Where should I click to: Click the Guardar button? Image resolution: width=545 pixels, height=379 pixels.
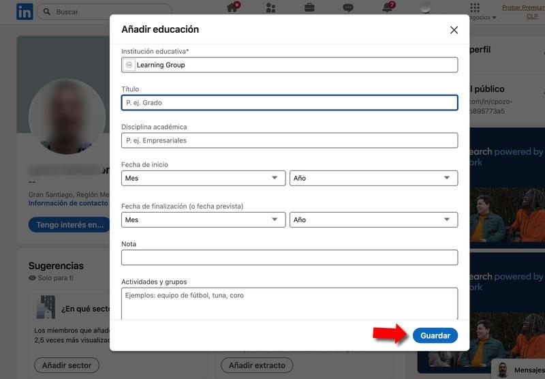pyautogui.click(x=435, y=335)
